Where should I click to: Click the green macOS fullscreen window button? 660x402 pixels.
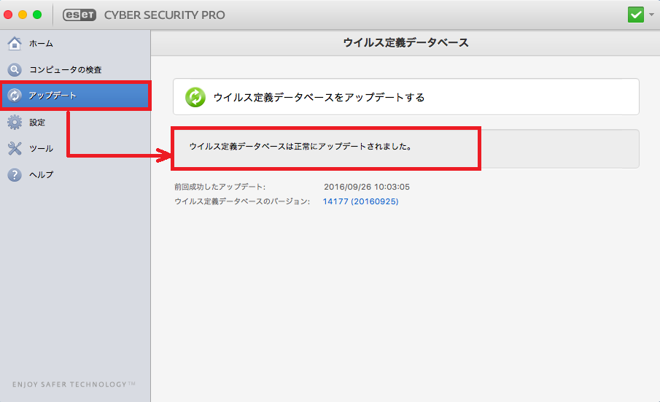click(37, 15)
